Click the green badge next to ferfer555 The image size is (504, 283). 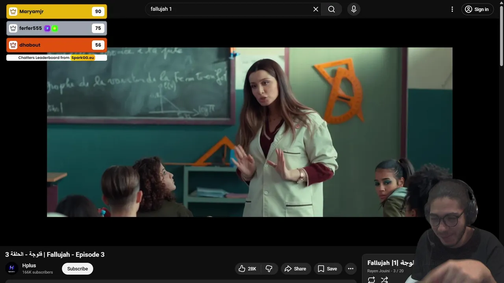(x=55, y=28)
